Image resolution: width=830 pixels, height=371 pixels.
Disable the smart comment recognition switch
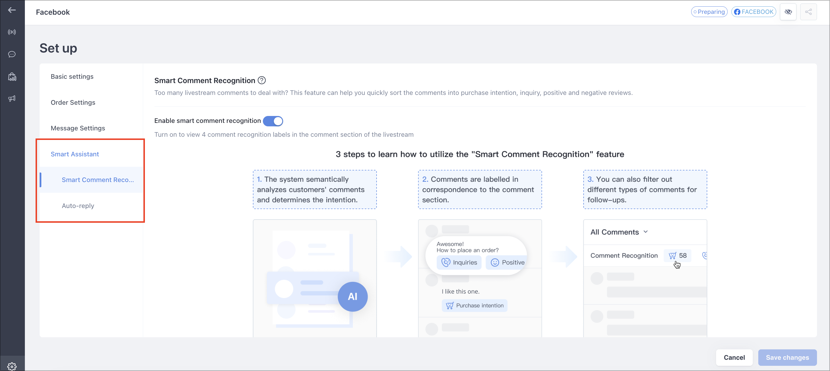pos(273,121)
